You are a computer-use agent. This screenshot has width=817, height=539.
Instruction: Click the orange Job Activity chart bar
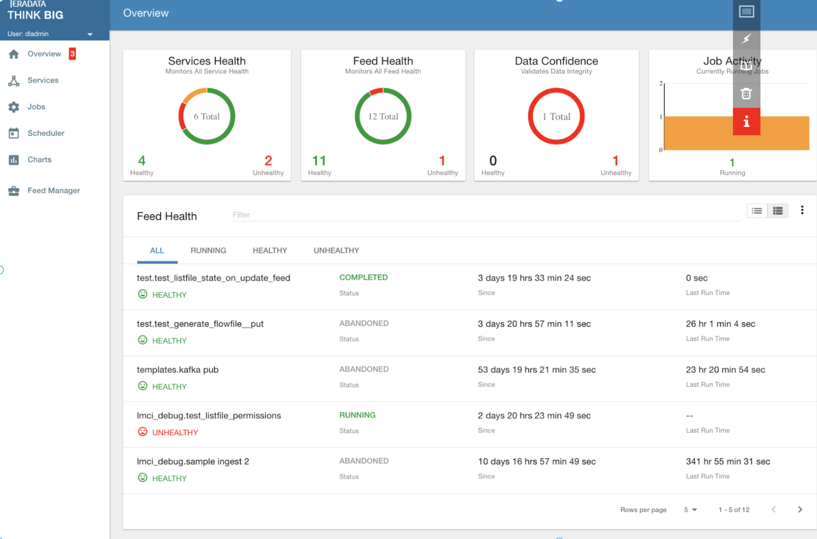point(702,134)
